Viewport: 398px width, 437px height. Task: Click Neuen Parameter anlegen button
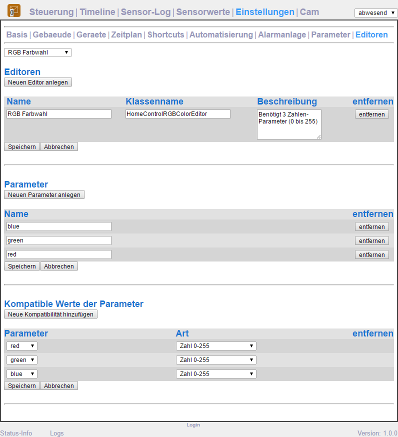[x=44, y=195]
